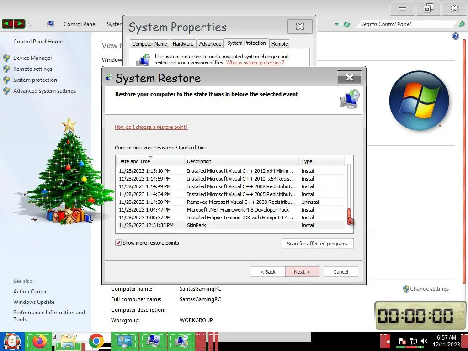This screenshot has width=468, height=351.
Task: Switch to Advanced tab in System Properties
Action: click(210, 43)
